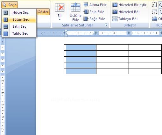162x135 pixels.
Task: Click the Sil delete table icon
Action: [x=60, y=7]
